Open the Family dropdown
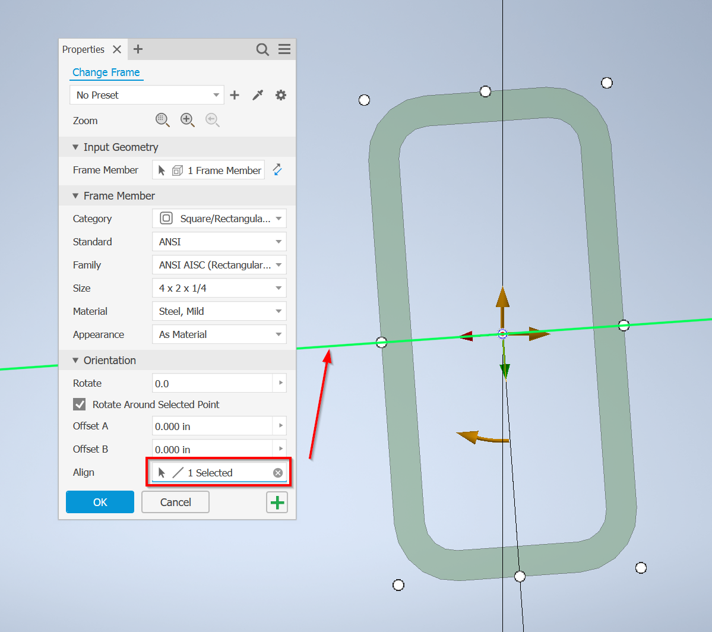 (x=219, y=265)
